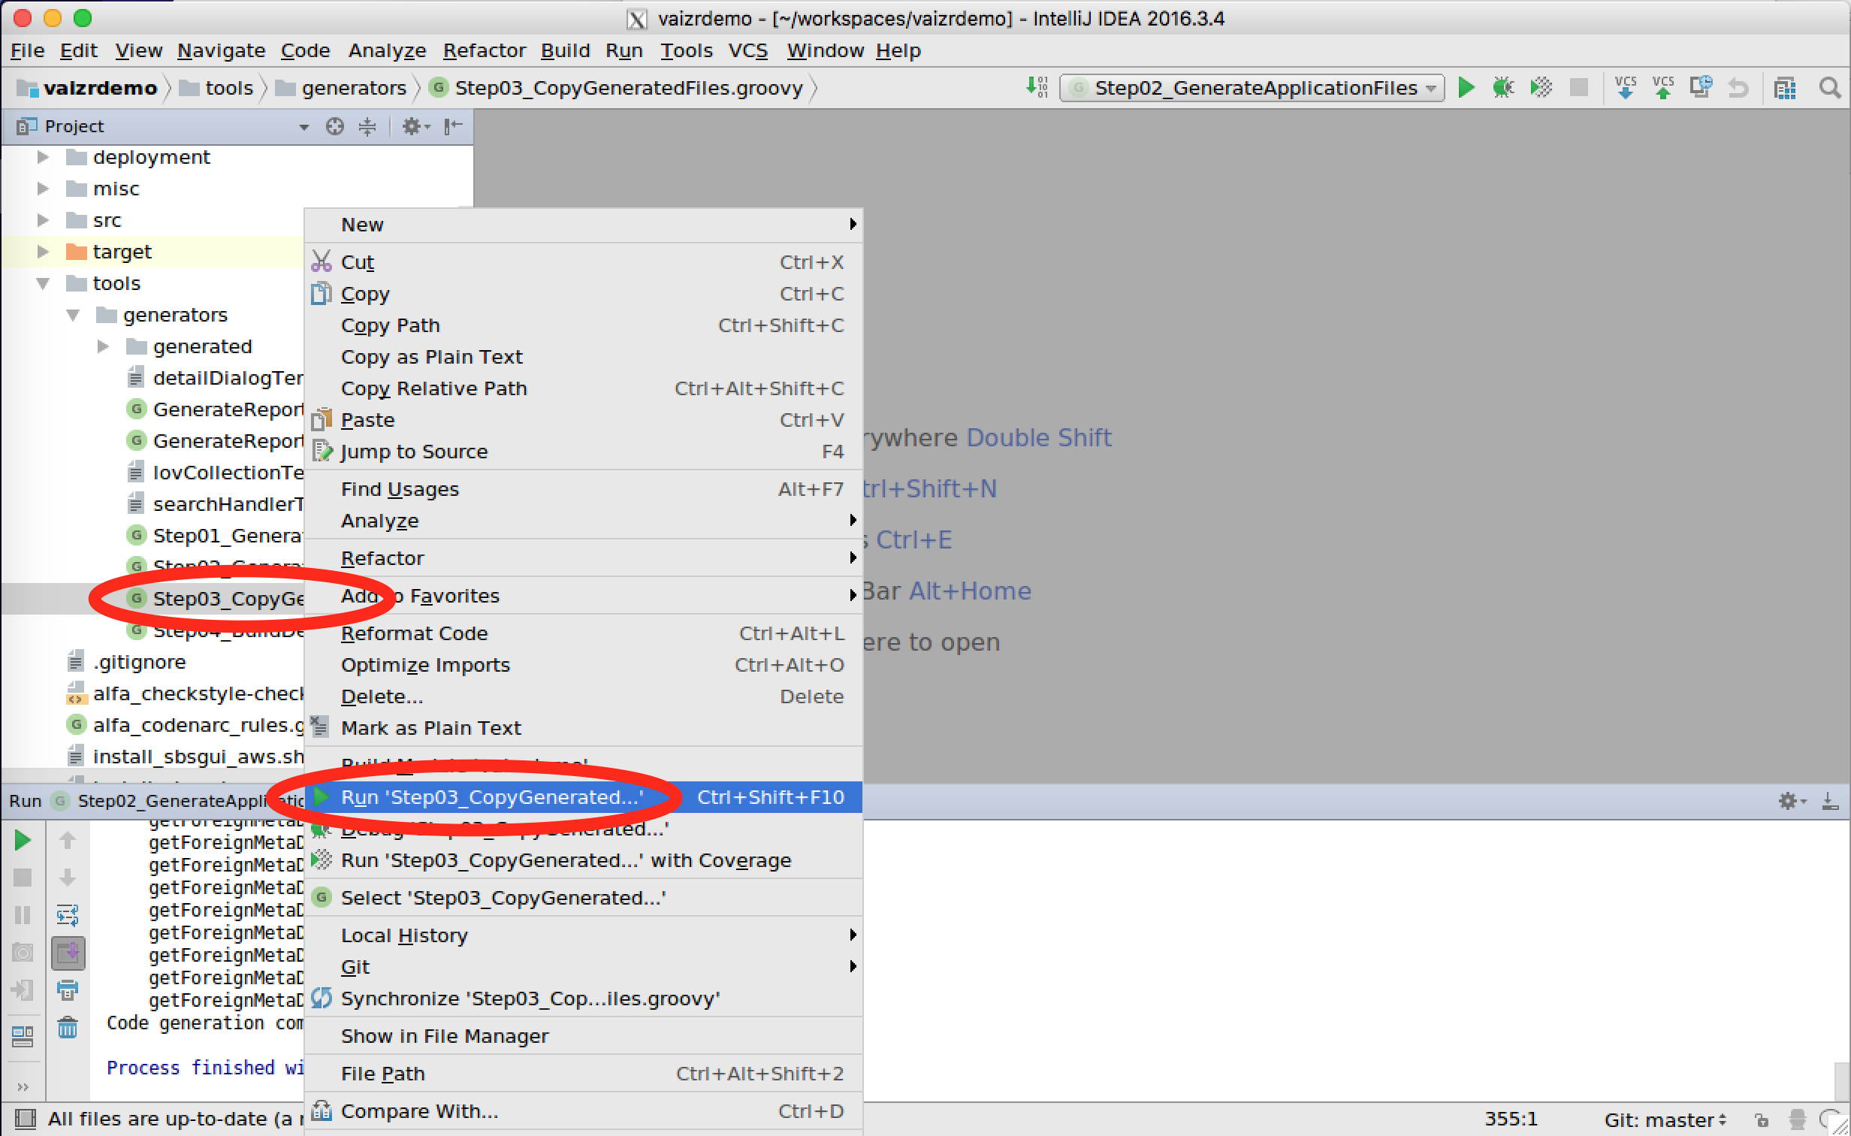The image size is (1851, 1136).
Task: Choose Compare With... entry
Action: click(x=583, y=1111)
